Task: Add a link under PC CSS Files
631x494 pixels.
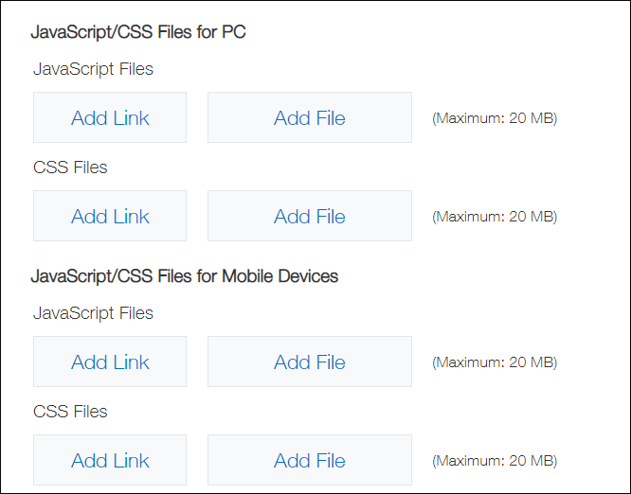Action: (110, 216)
